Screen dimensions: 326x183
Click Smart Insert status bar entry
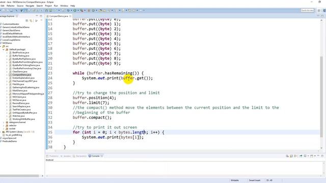click(255, 180)
